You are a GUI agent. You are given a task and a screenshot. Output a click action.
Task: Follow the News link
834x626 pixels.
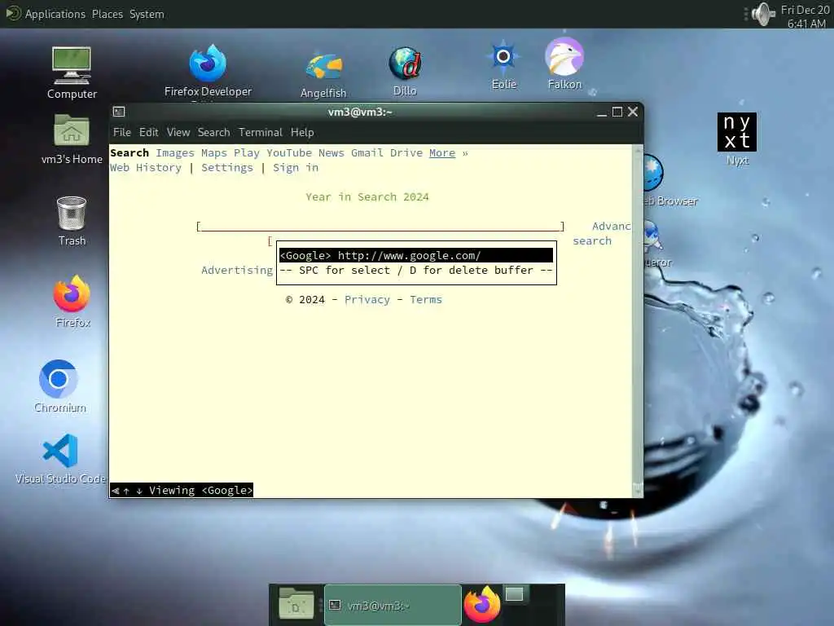(x=331, y=153)
